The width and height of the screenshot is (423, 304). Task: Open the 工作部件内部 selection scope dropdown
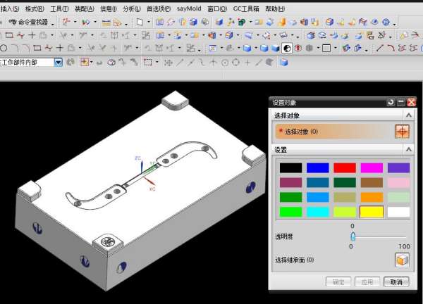tap(59, 62)
